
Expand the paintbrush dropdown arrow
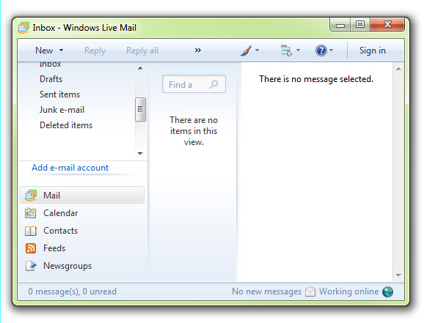[257, 51]
